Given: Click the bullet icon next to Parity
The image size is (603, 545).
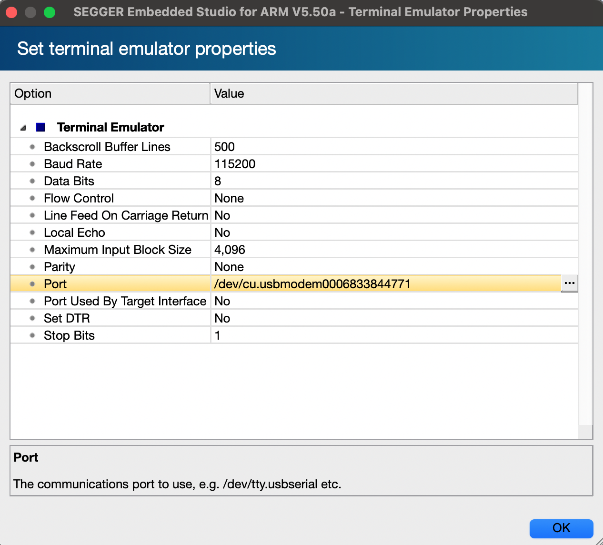Looking at the screenshot, I should (x=32, y=266).
